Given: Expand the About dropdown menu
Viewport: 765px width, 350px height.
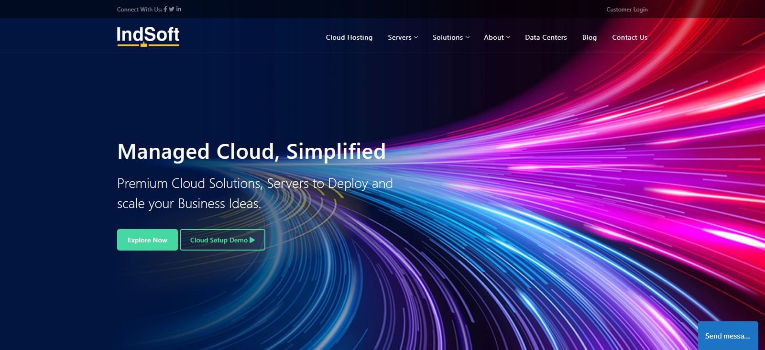Looking at the screenshot, I should [497, 37].
